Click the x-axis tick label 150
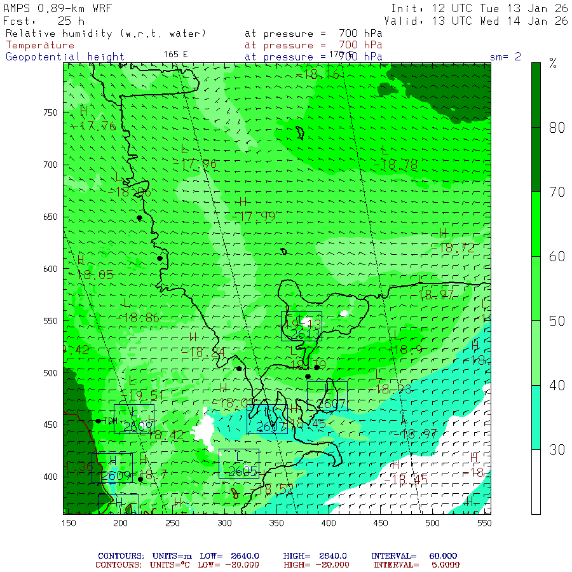This screenshot has width=572, height=572. click(69, 523)
